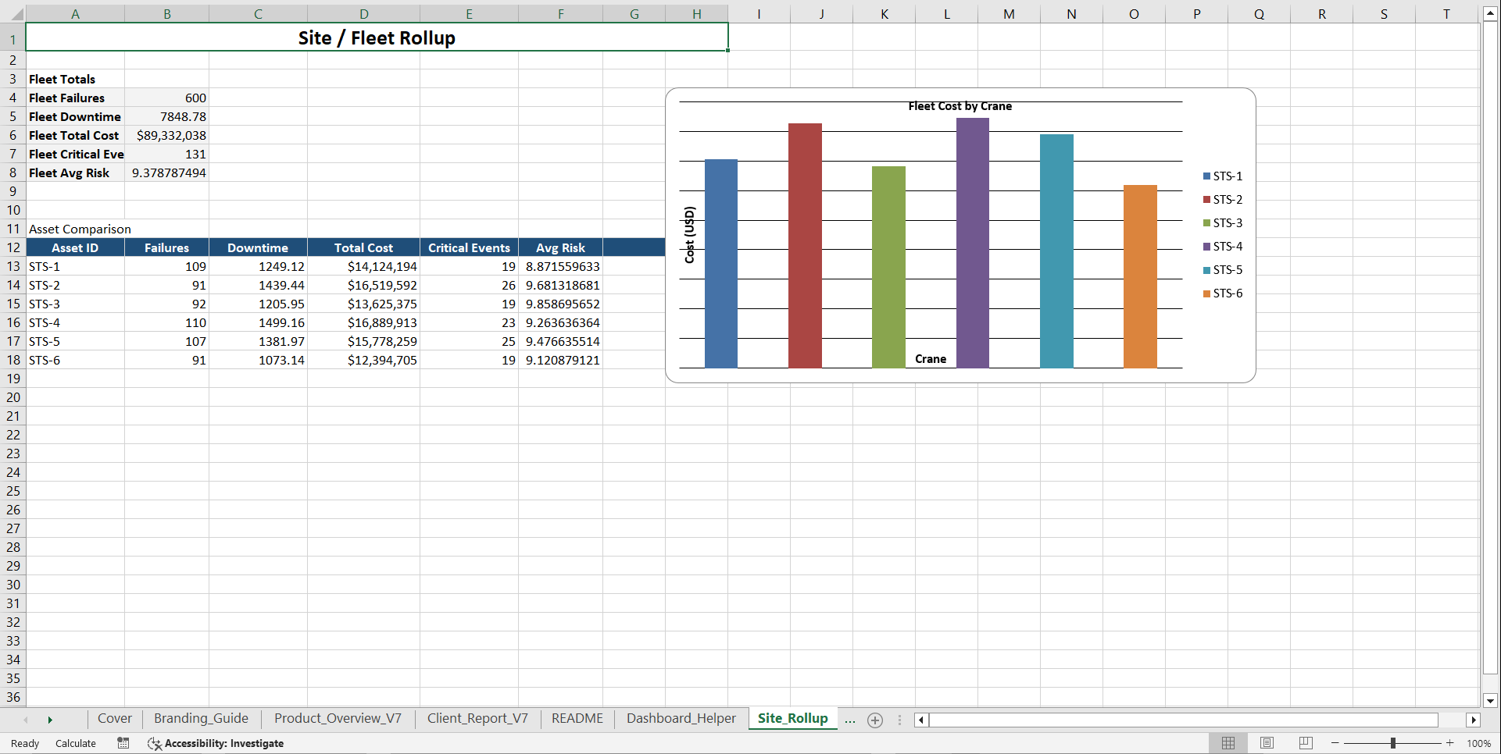
Task: Select the Normal view icon
Action: (x=1228, y=743)
